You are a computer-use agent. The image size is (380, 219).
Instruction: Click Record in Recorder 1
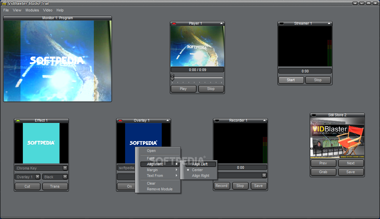point(222,186)
